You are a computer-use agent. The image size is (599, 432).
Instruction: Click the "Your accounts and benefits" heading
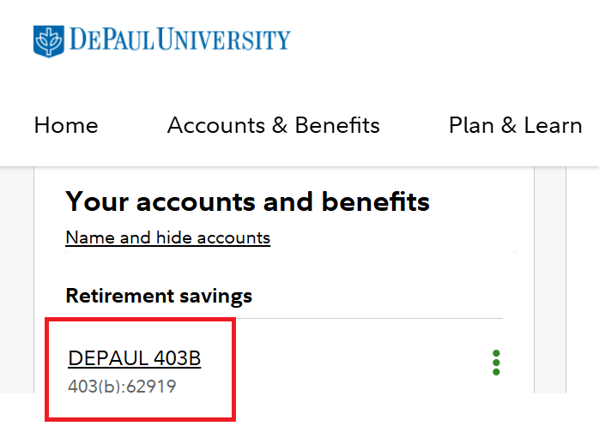pos(247,201)
